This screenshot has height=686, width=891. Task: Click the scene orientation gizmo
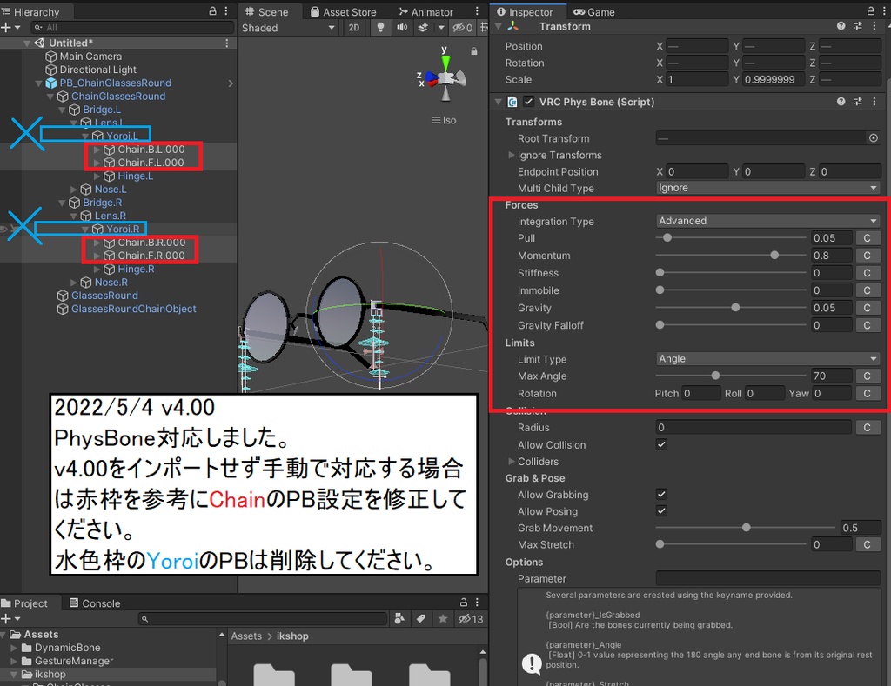[444, 77]
